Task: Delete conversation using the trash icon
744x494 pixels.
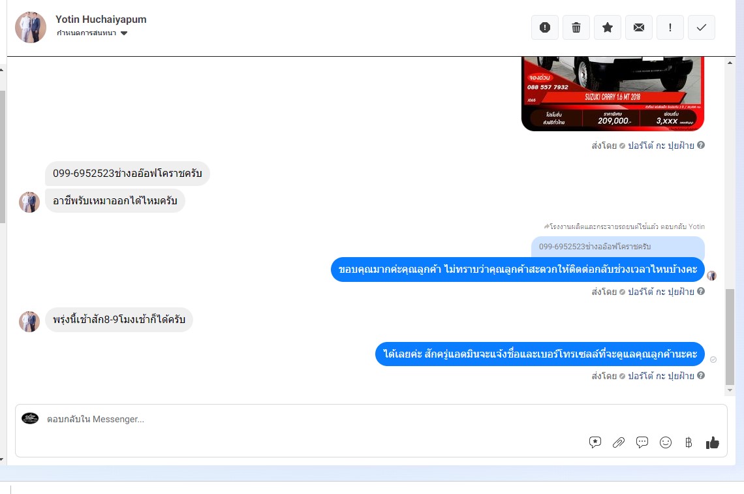Action: (576, 27)
